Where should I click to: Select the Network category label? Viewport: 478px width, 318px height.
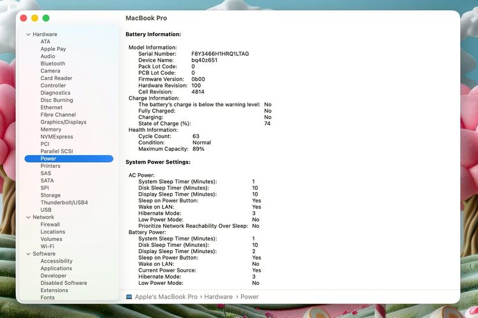click(x=43, y=218)
